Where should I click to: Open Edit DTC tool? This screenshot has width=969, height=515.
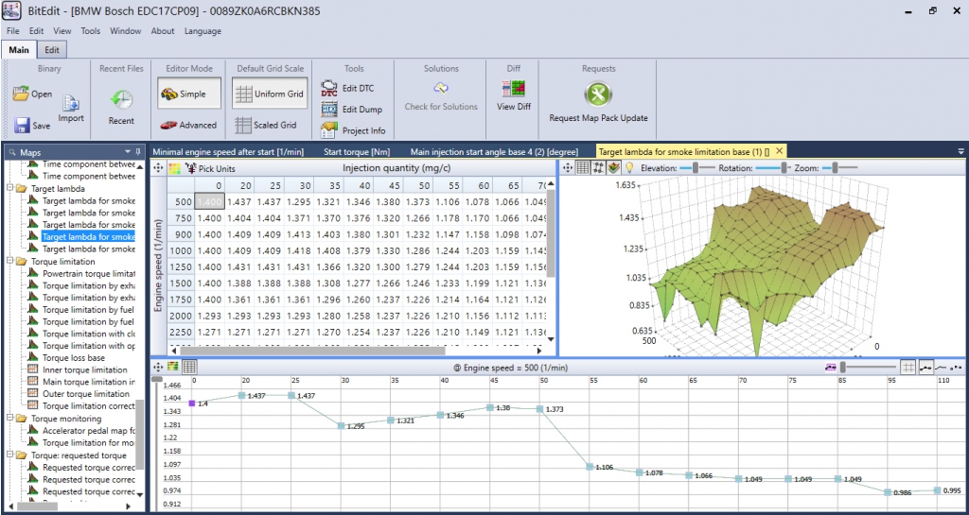click(347, 88)
